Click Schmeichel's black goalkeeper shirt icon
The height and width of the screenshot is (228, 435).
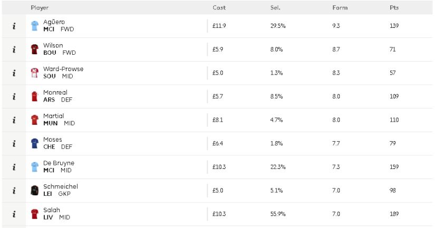(x=35, y=191)
